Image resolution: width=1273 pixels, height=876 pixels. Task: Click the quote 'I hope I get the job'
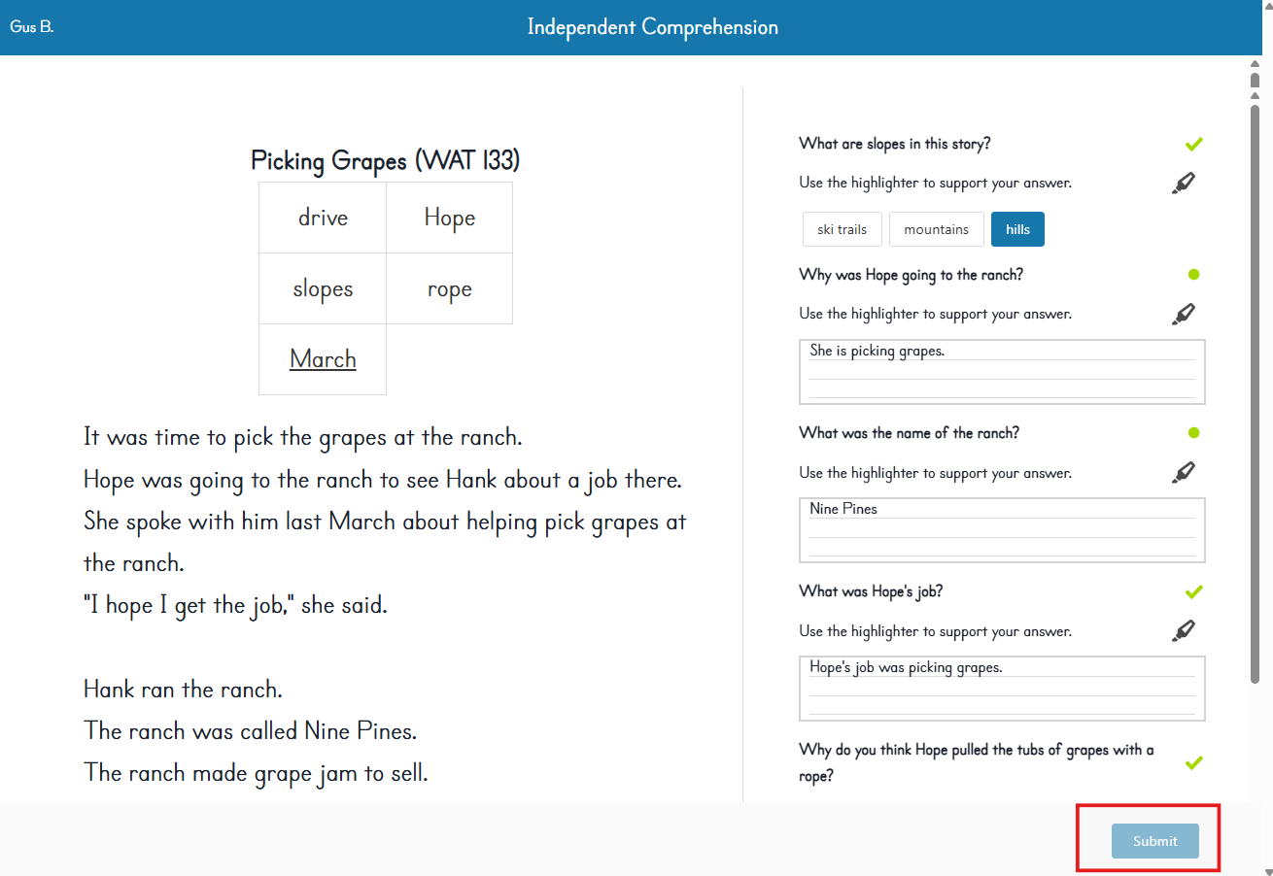click(x=235, y=605)
